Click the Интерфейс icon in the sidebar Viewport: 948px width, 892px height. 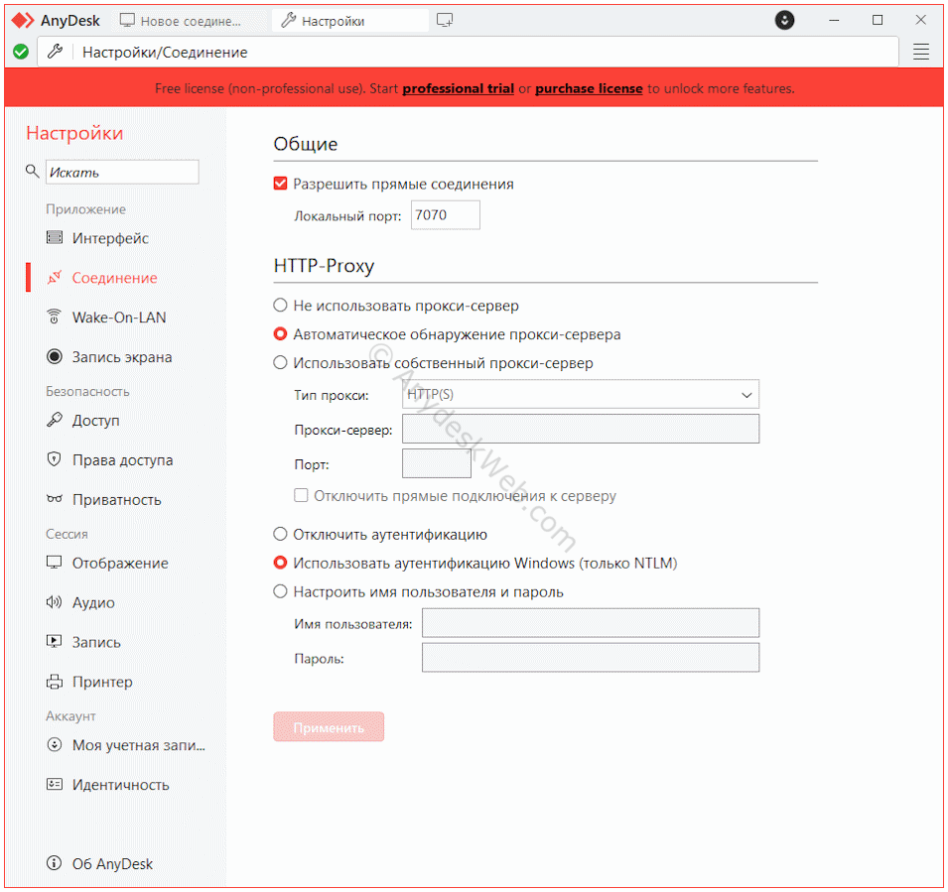click(55, 237)
